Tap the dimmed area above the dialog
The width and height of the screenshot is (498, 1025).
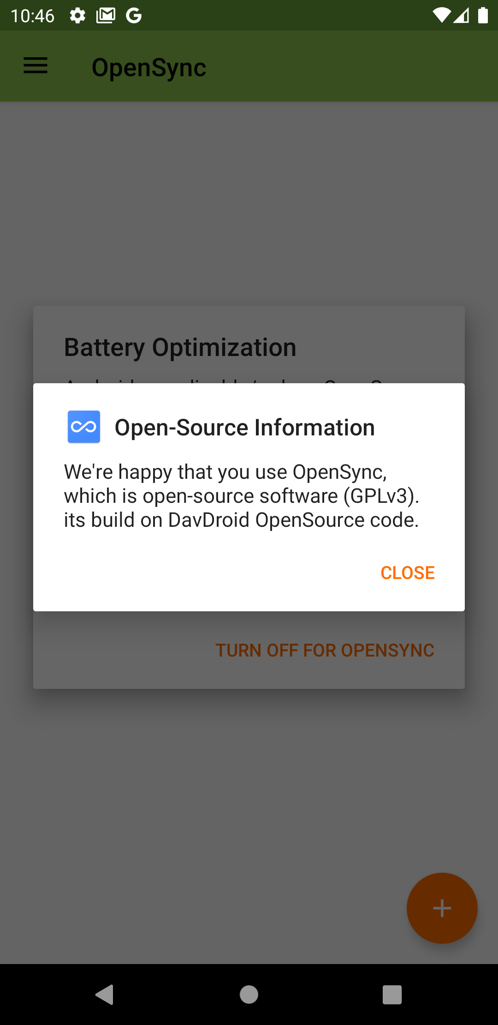click(249, 203)
